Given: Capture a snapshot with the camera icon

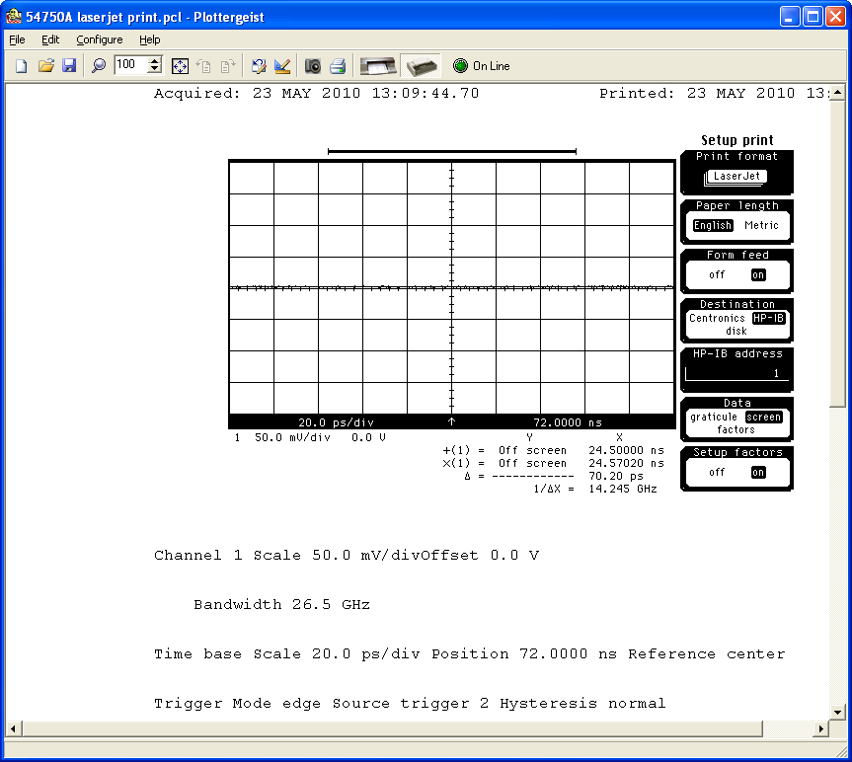Looking at the screenshot, I should click(x=313, y=65).
